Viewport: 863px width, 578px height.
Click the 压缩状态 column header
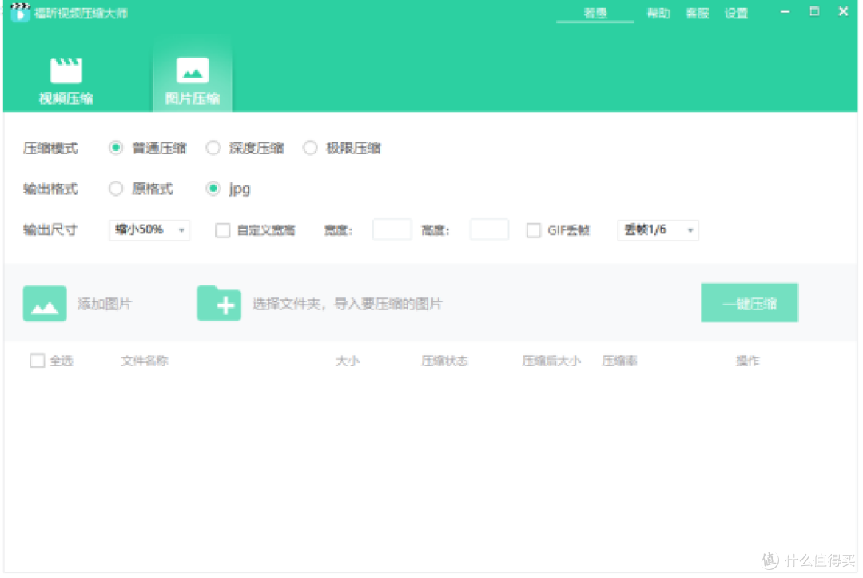pyautogui.click(x=445, y=361)
